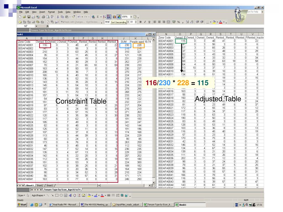Open the File menu
This screenshot has height=212, width=283.
coord(21,12)
